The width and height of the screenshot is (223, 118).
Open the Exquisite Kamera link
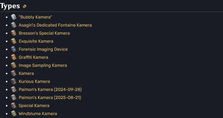pyautogui.click(x=36, y=41)
